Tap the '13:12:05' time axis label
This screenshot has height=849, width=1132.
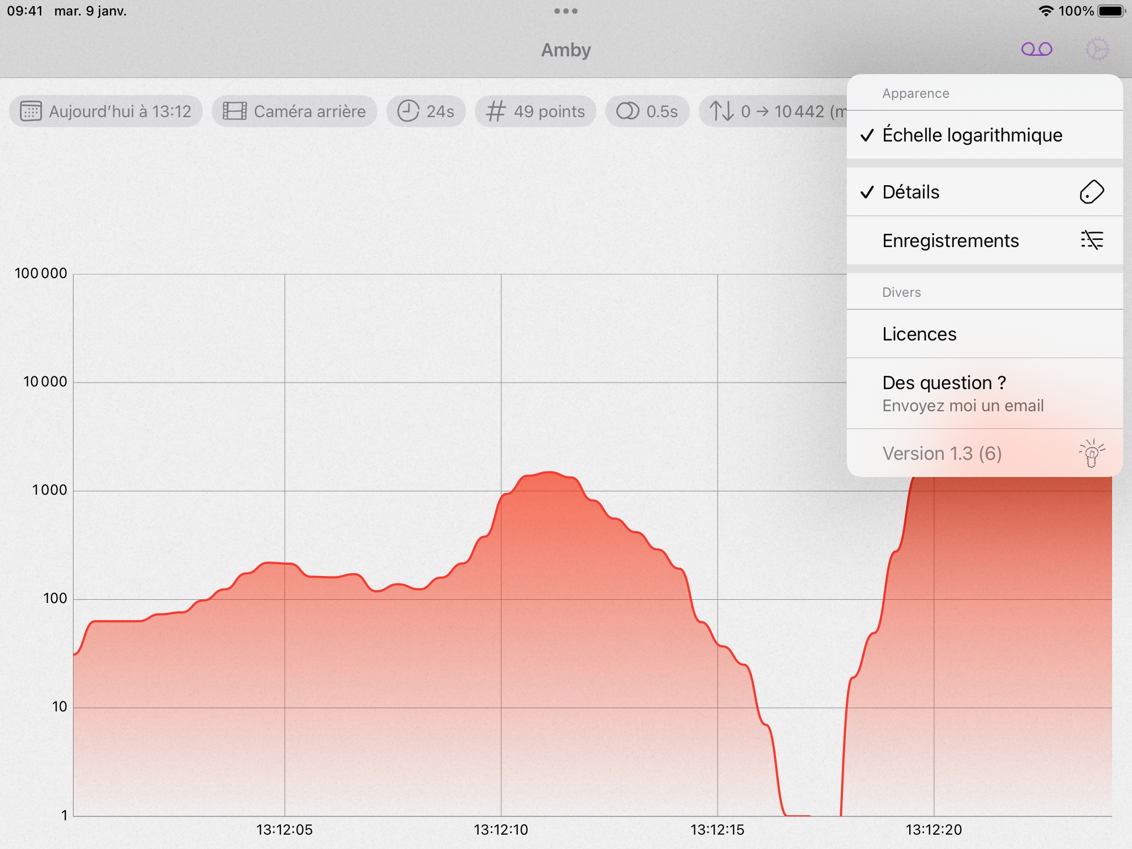[284, 830]
